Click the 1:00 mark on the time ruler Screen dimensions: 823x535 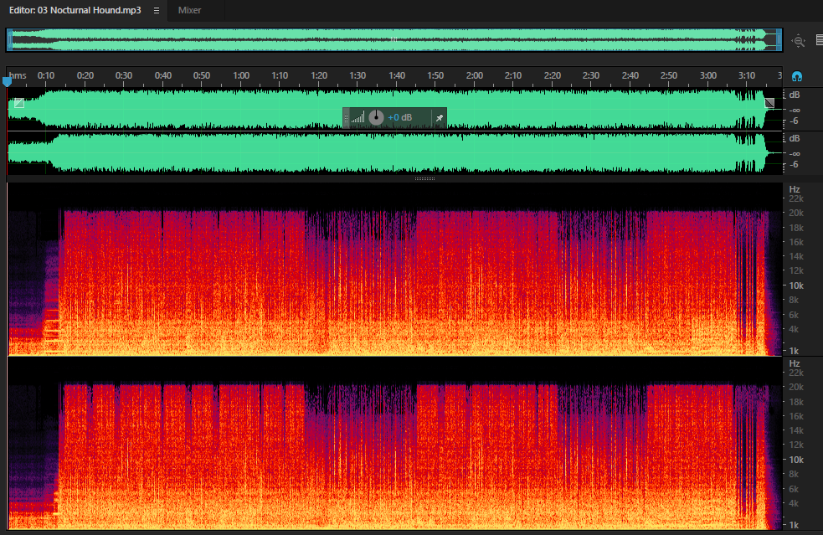[241, 75]
